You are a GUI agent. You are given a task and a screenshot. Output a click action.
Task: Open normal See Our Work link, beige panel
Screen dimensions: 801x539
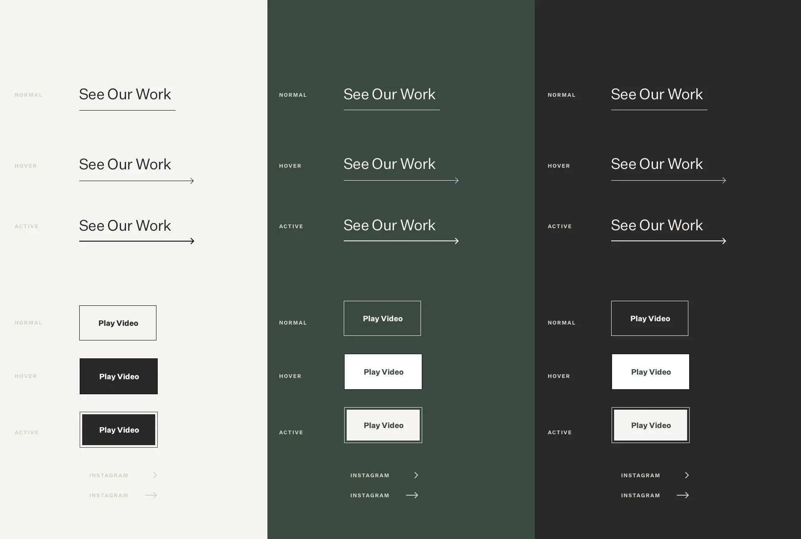(x=125, y=95)
